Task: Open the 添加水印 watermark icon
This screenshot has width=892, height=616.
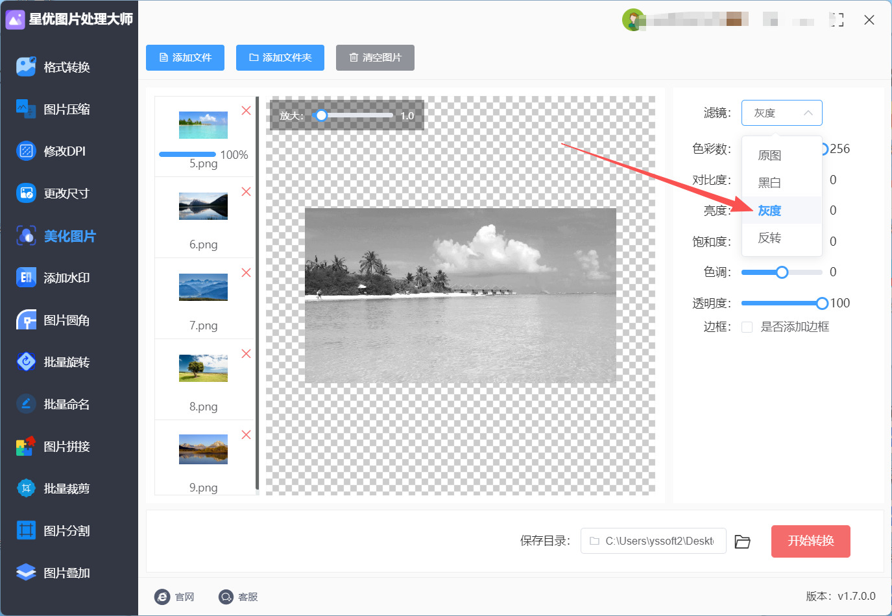Action: 26,278
